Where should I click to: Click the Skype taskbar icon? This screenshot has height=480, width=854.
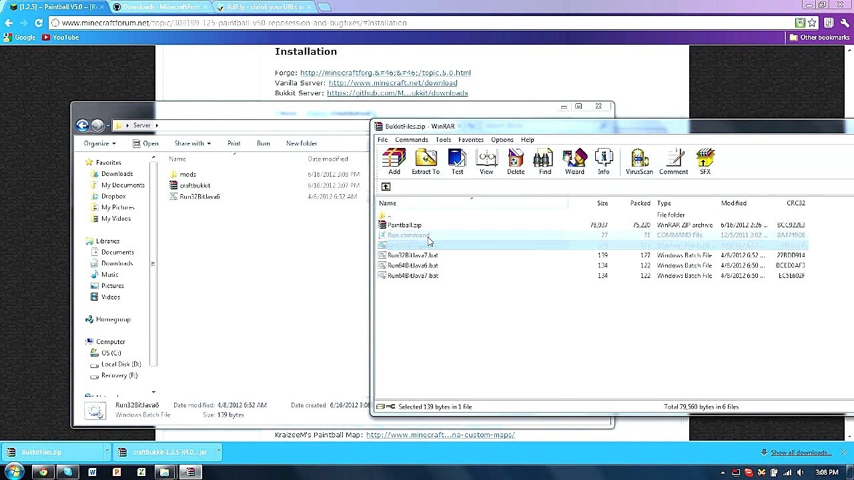pyautogui.click(x=67, y=472)
